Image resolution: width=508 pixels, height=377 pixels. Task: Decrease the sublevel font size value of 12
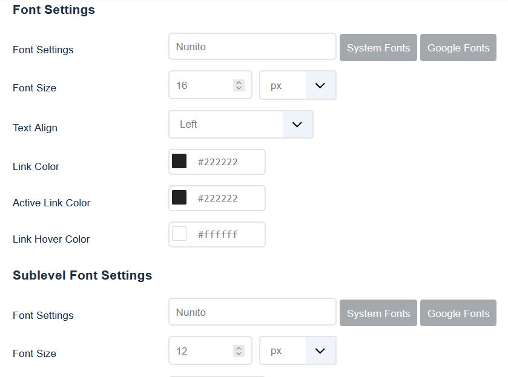[x=239, y=354]
